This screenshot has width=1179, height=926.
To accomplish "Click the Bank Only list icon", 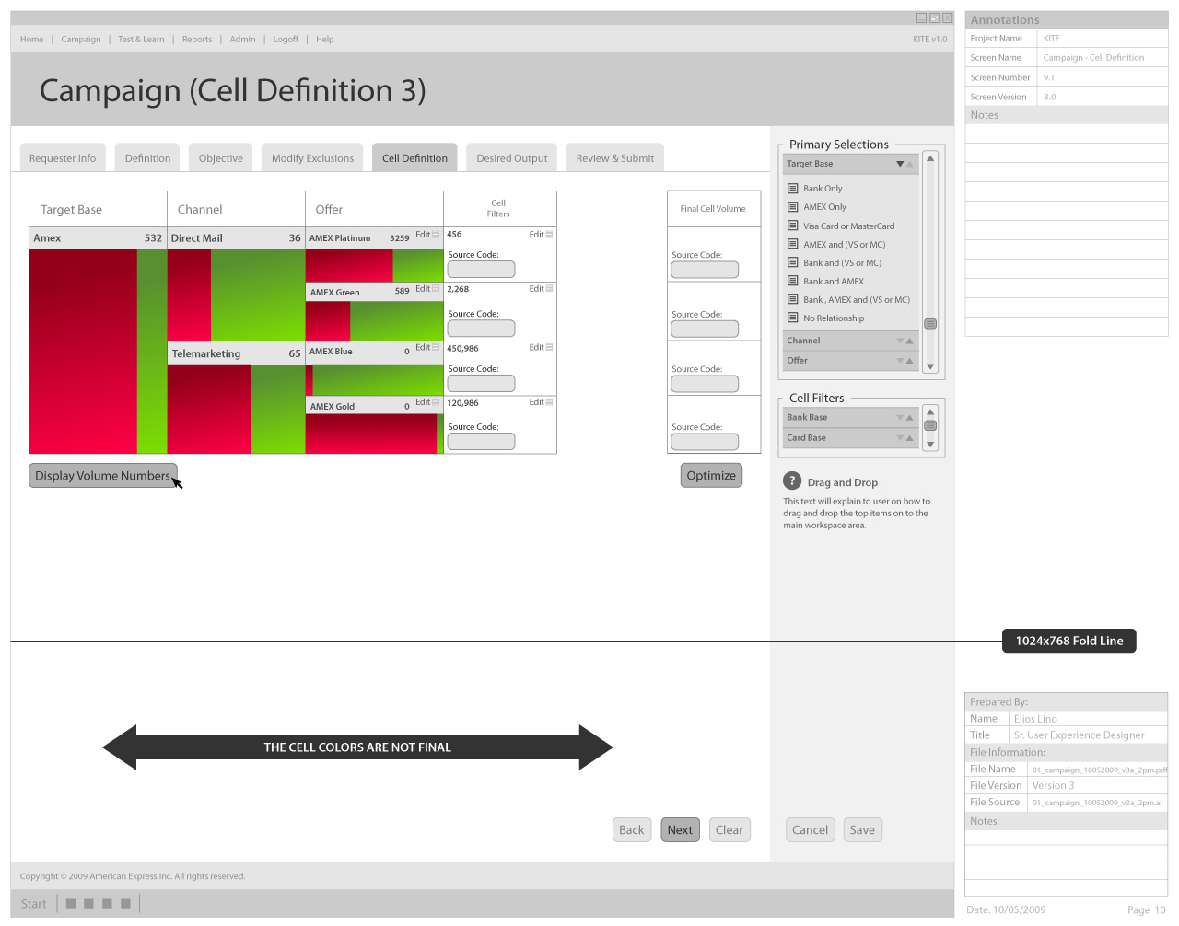I will tap(792, 189).
